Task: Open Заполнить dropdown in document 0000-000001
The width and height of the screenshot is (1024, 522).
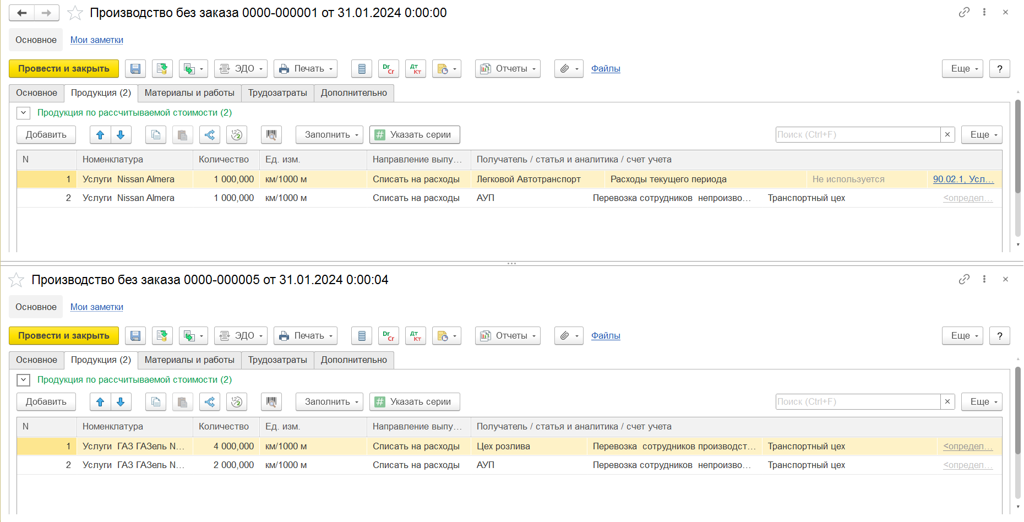Action: click(329, 135)
